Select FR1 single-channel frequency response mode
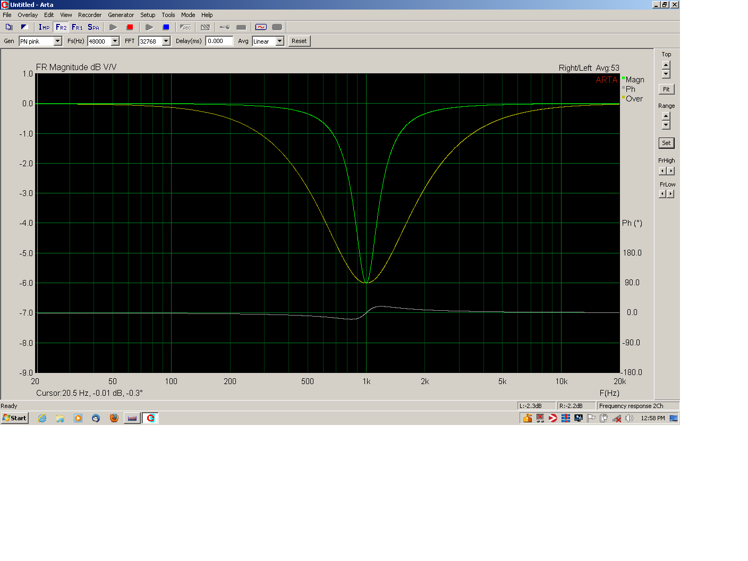This screenshot has height=561, width=748. tap(78, 27)
